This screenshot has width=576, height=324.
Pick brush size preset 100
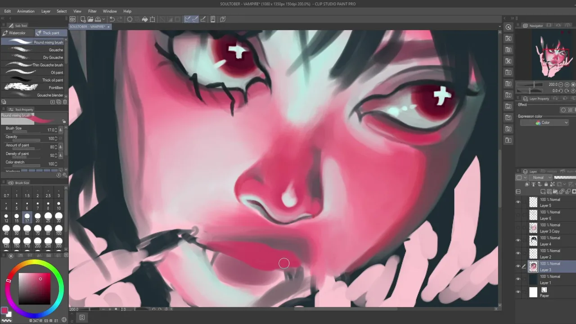(58, 231)
